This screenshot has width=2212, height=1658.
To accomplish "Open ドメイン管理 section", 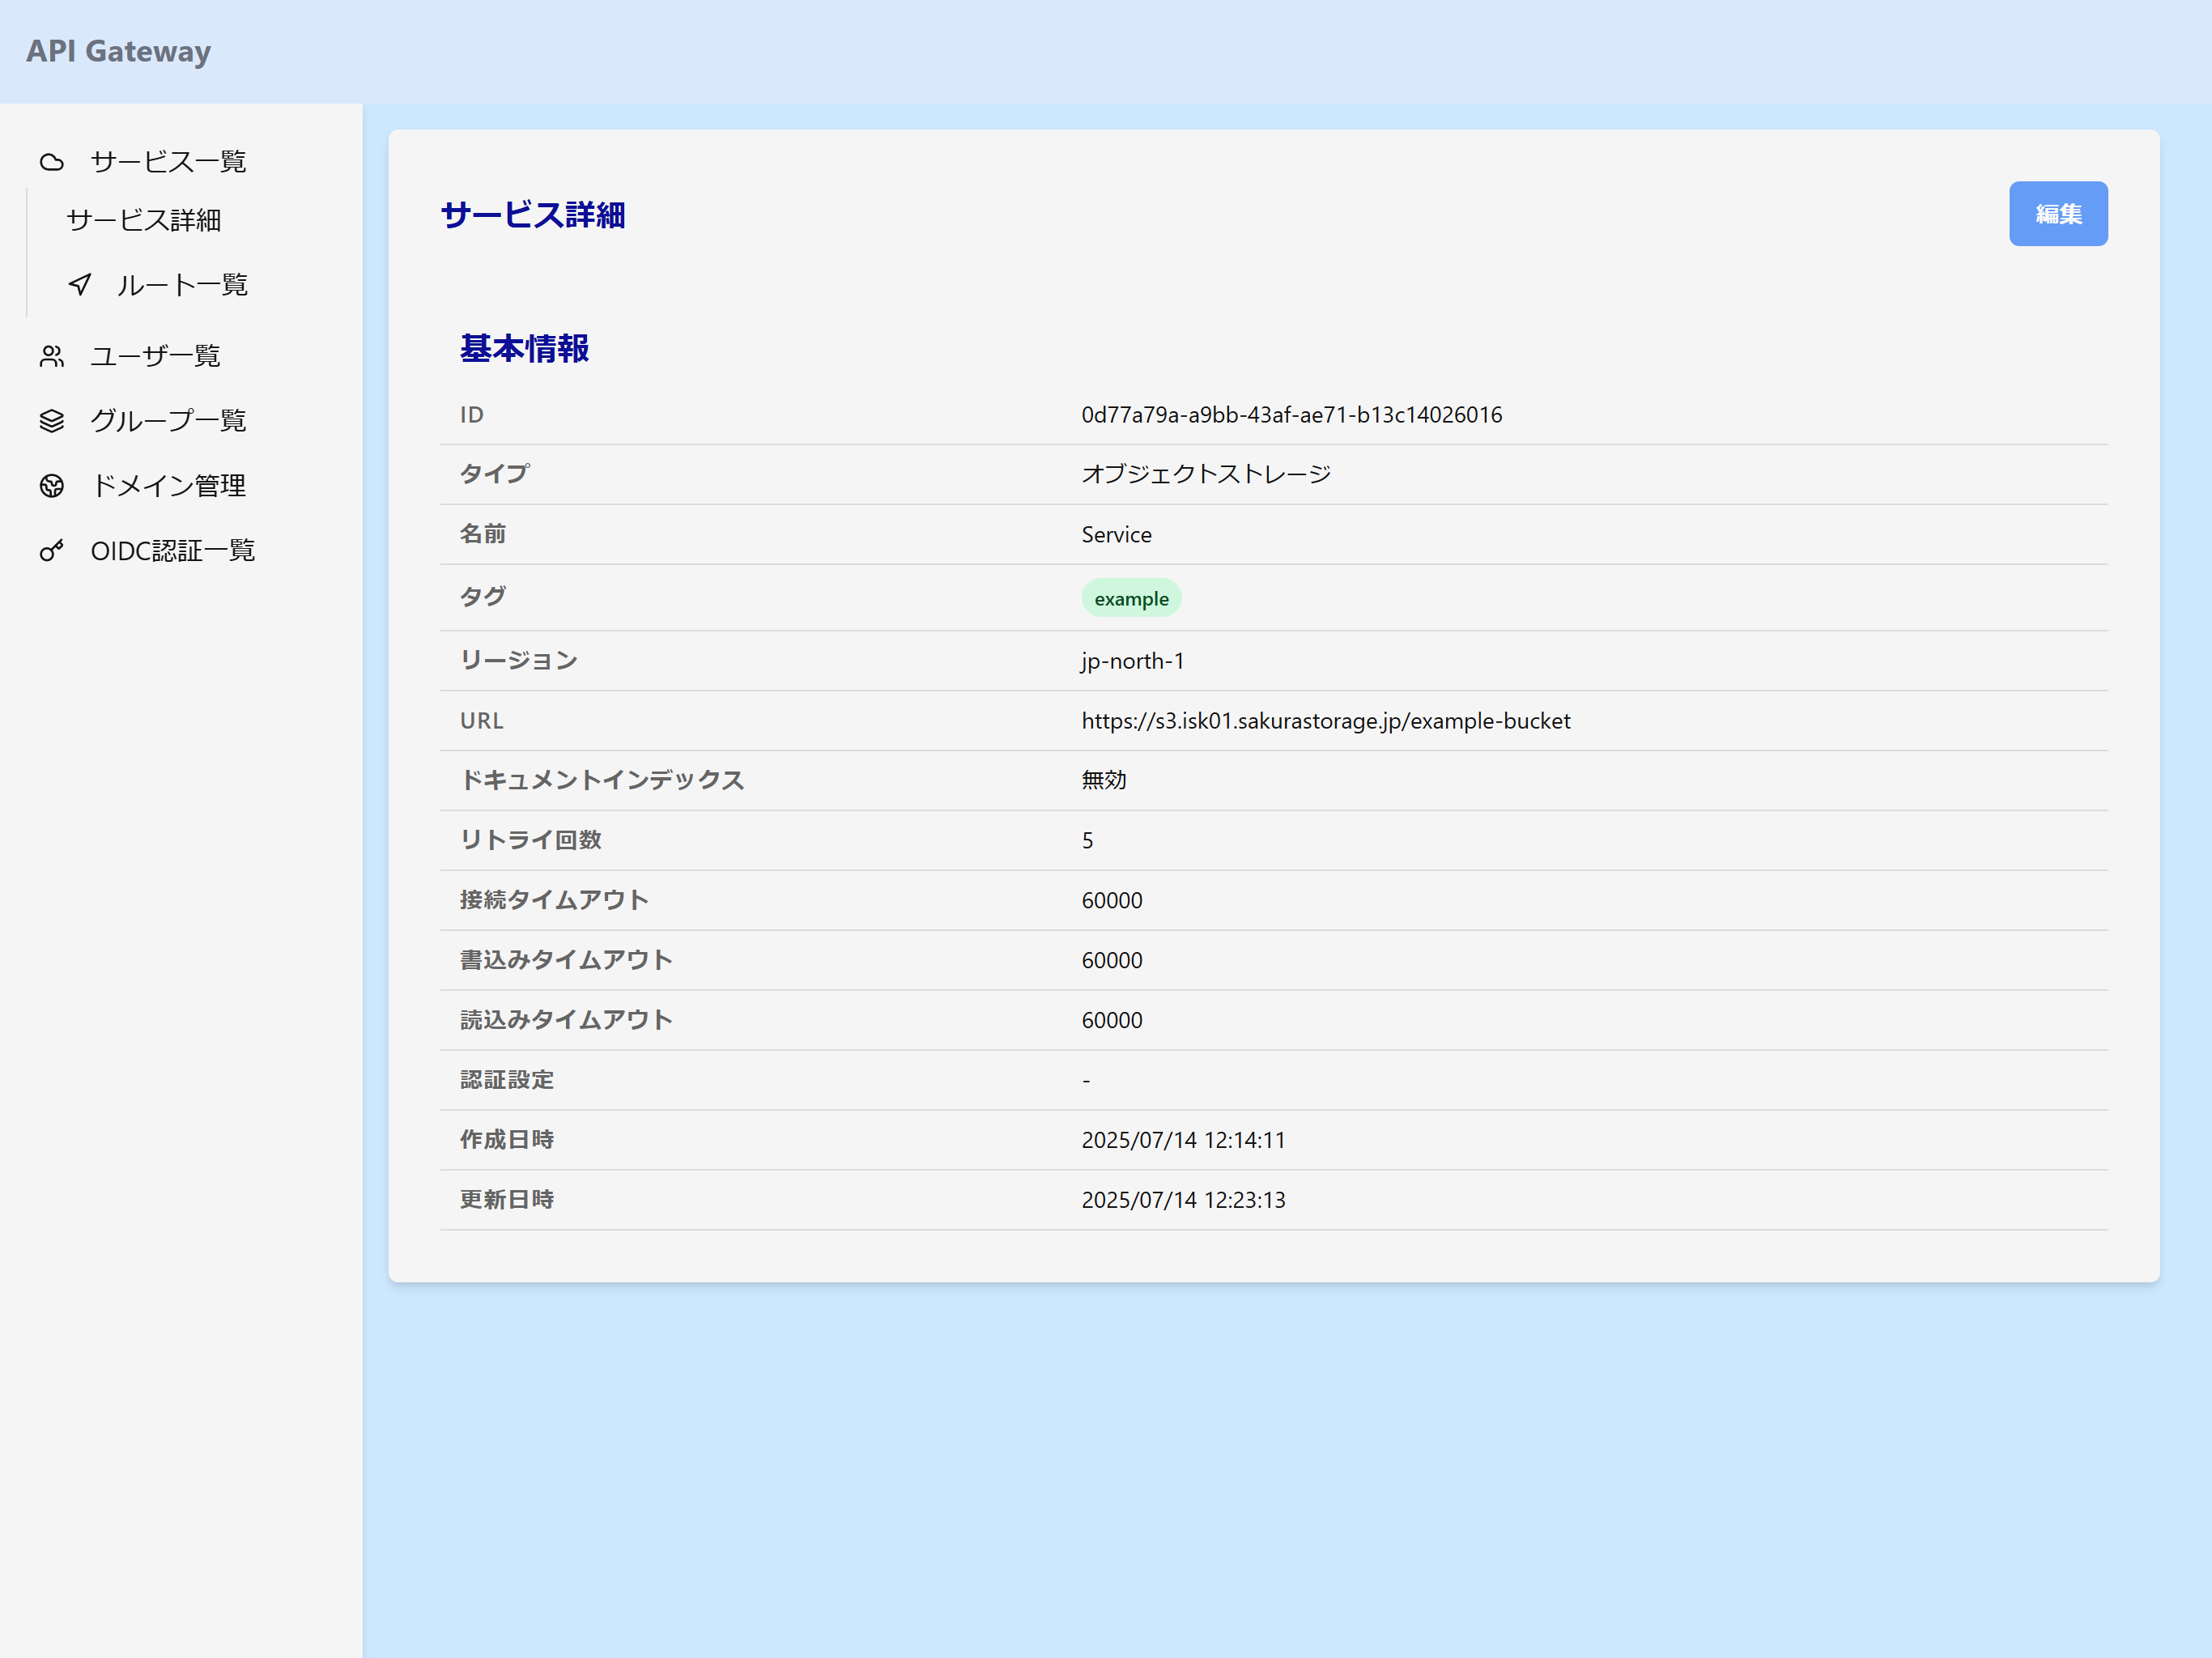I will [168, 486].
